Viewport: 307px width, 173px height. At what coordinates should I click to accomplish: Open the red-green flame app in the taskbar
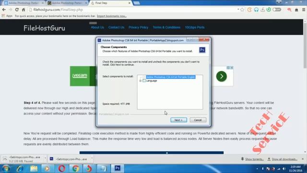[x=89, y=169]
